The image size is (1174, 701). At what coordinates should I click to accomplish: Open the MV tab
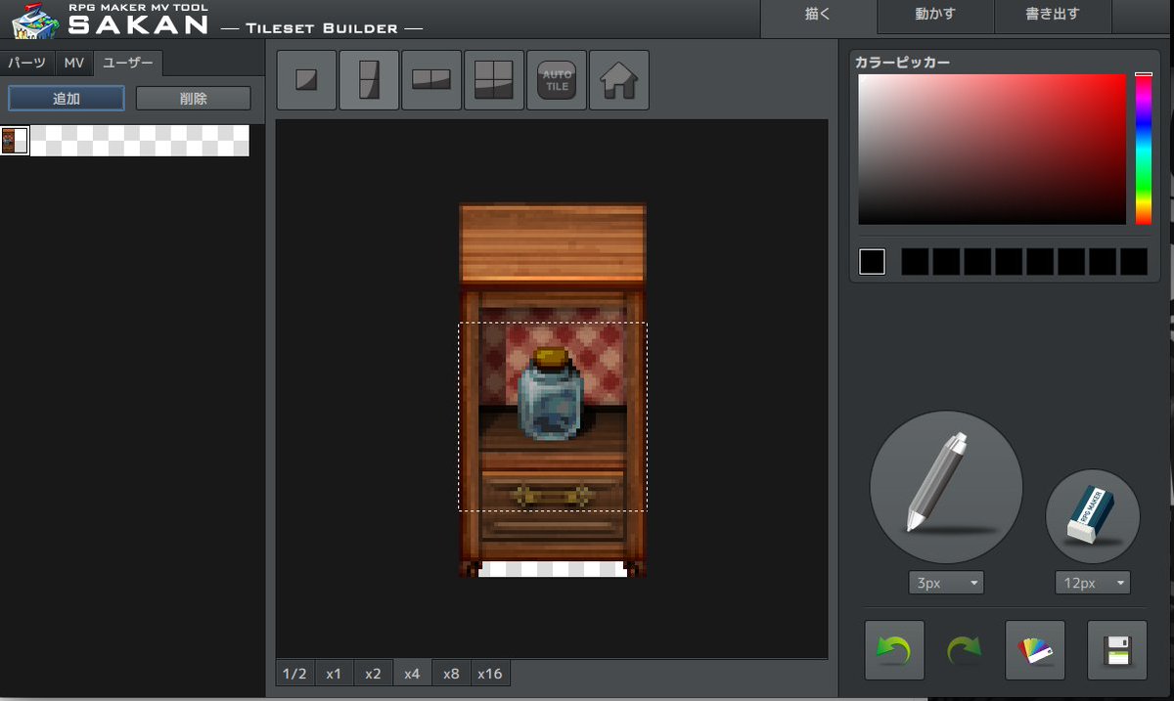(74, 63)
